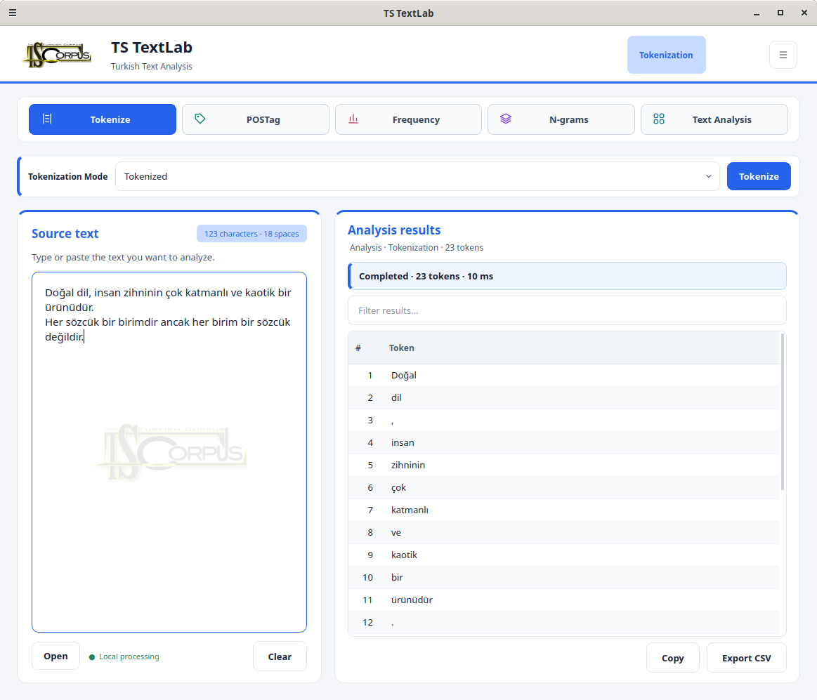This screenshot has height=700, width=817.
Task: Click the green Local processing status dot
Action: click(92, 657)
